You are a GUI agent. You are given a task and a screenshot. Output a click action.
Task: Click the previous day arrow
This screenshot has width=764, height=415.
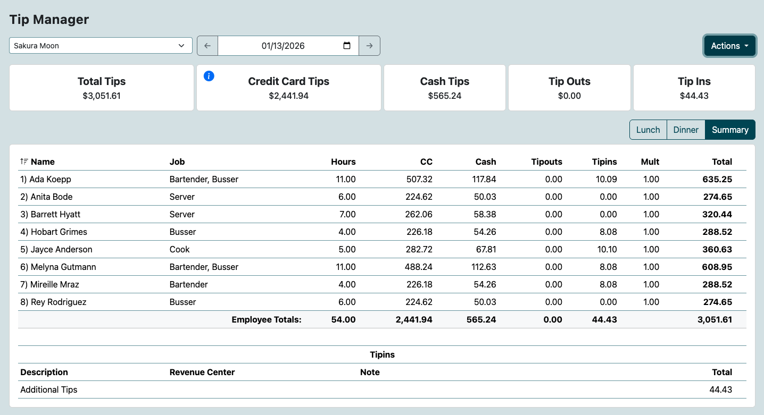207,46
